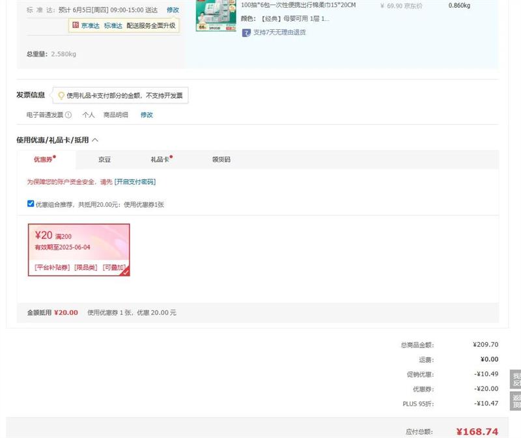Click the lightbulb icon in invoice tip
Viewport: 521px width, 438px height.
tap(61, 96)
